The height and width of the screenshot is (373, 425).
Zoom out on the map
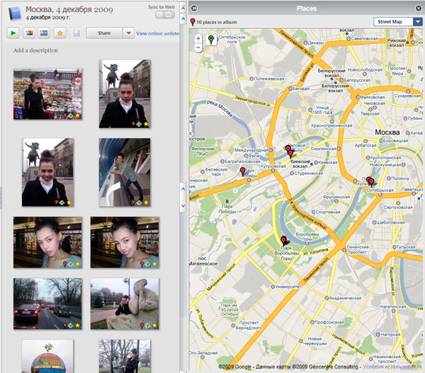pyautogui.click(x=198, y=48)
